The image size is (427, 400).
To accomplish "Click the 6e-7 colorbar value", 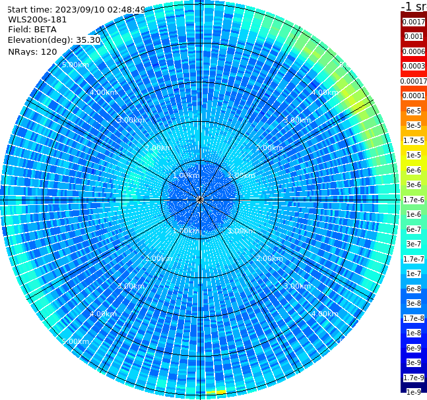I will (x=414, y=229).
